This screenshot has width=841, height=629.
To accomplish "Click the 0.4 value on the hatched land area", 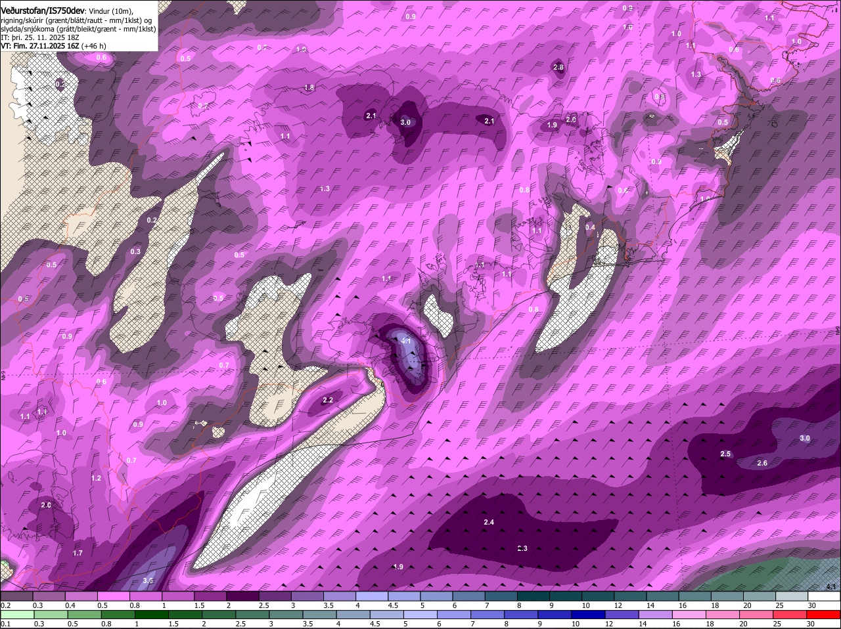I will point(590,228).
